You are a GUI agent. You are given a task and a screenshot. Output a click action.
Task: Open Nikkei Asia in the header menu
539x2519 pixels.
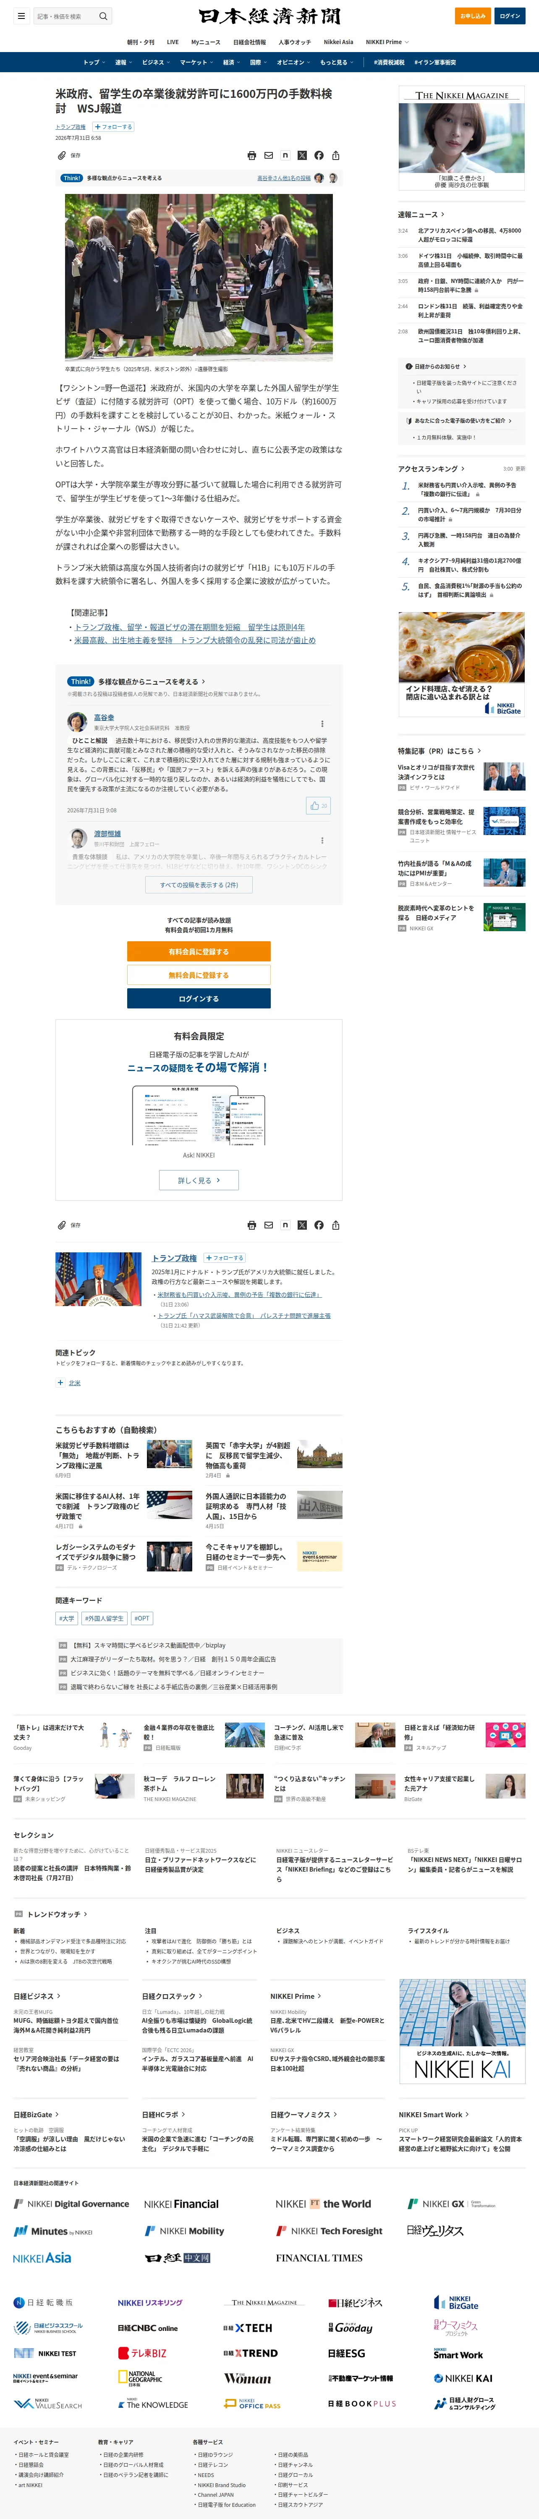pos(338,42)
